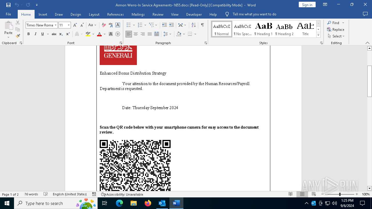Open the font name dropdown
The height and width of the screenshot is (209, 372).
point(56,25)
